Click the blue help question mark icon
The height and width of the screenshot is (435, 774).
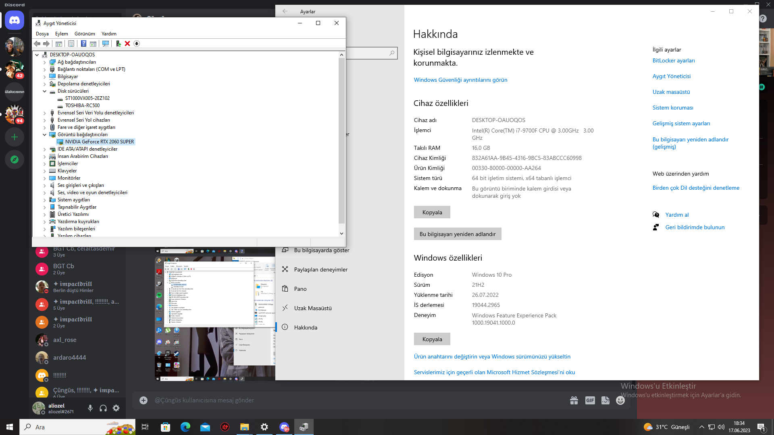(83, 43)
